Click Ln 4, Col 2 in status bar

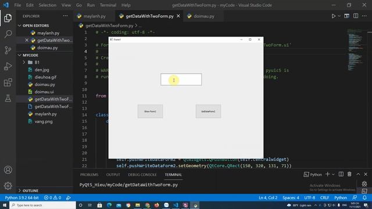pyautogui.click(x=268, y=197)
